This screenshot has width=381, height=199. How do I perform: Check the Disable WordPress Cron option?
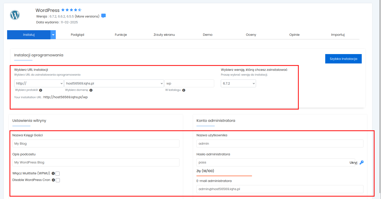[x=58, y=180]
